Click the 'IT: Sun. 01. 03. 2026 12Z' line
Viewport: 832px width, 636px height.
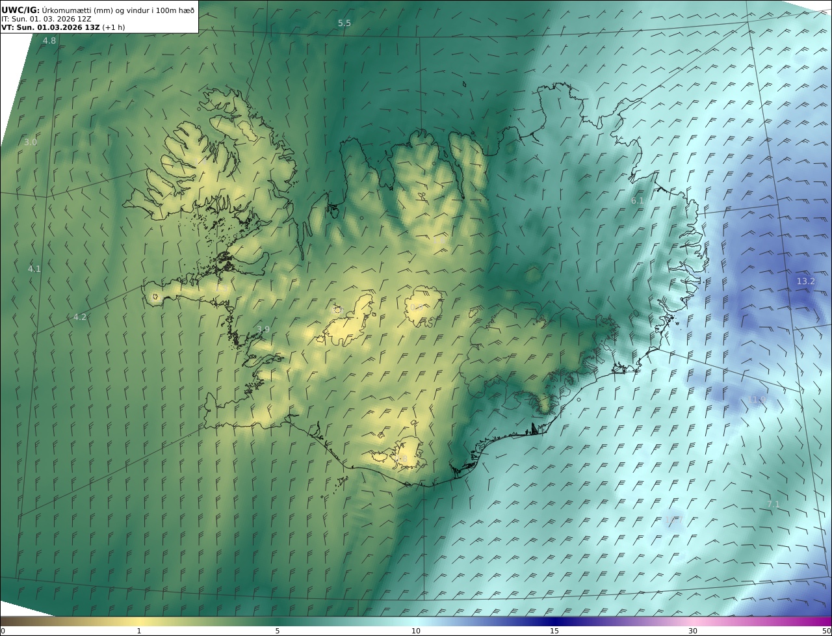pos(46,19)
